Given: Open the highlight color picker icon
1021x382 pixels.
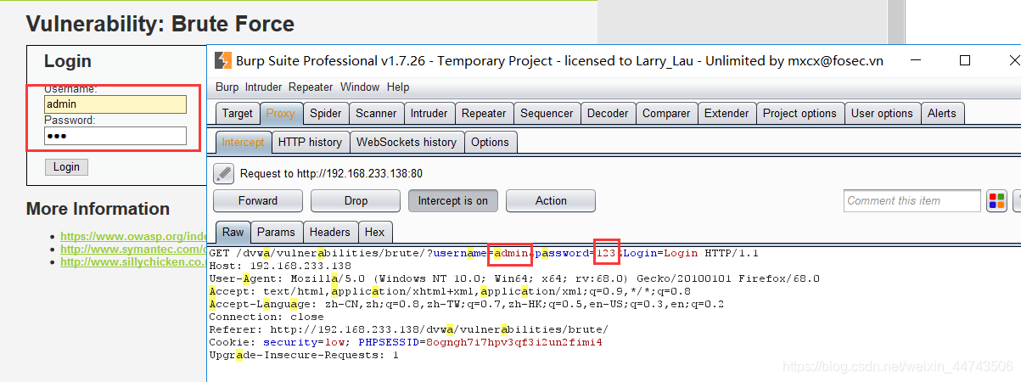Looking at the screenshot, I should 996,201.
